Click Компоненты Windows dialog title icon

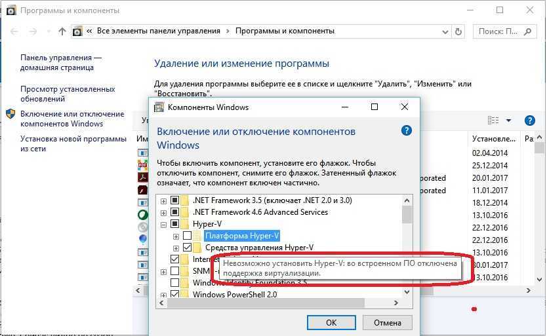point(159,107)
